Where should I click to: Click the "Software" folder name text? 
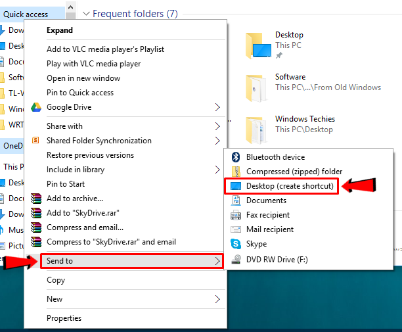pos(290,77)
